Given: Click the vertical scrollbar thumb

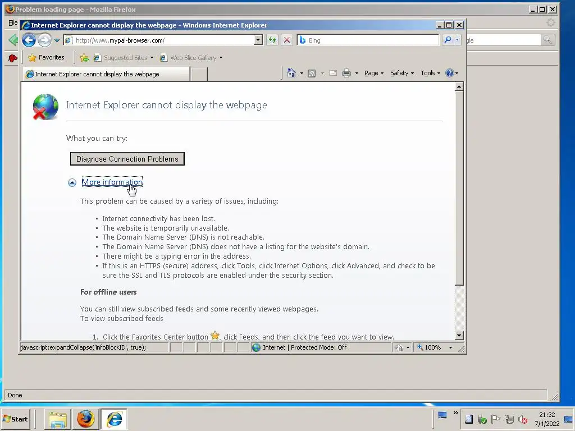Looking at the screenshot, I should 459,188.
